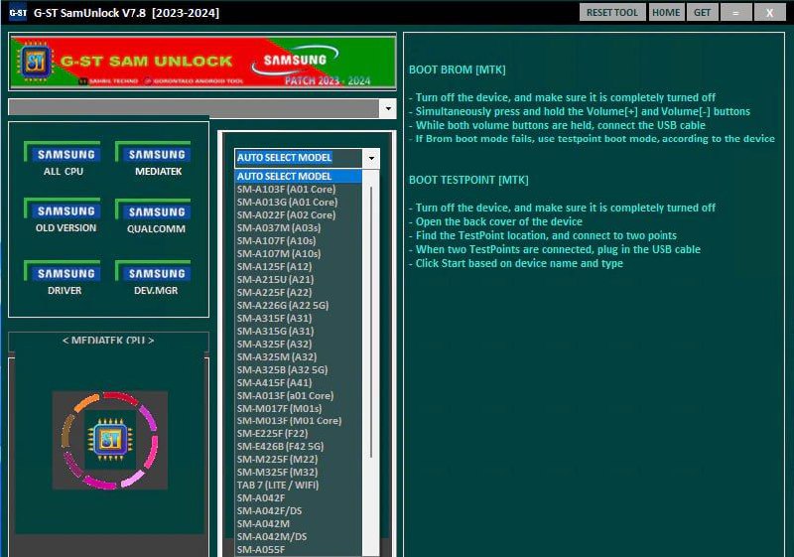Viewport: 794px width, 557px height.
Task: Select SM-A325M (A32) model
Action: pos(299,357)
